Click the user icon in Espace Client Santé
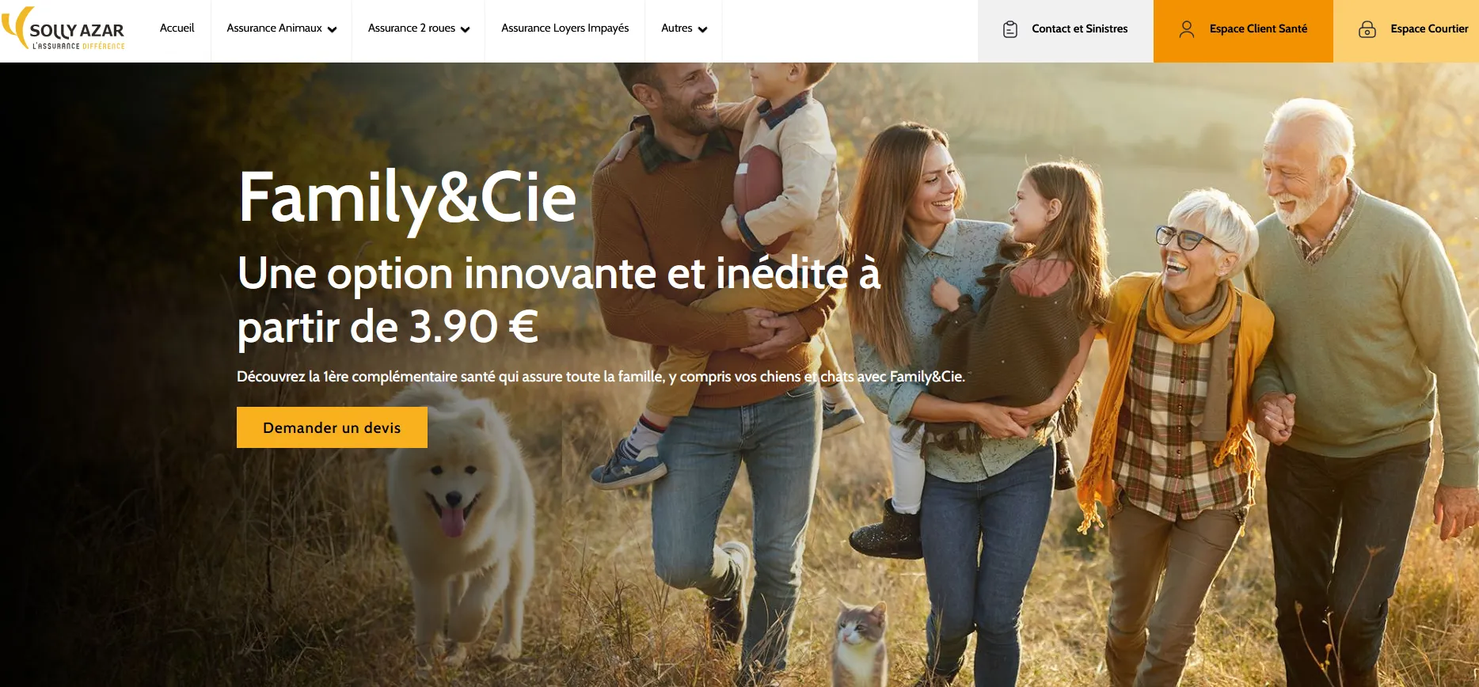 [x=1186, y=29]
